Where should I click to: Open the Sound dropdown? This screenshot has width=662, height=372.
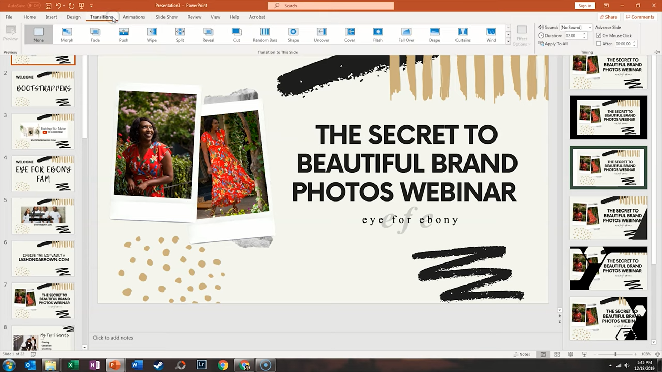point(590,27)
